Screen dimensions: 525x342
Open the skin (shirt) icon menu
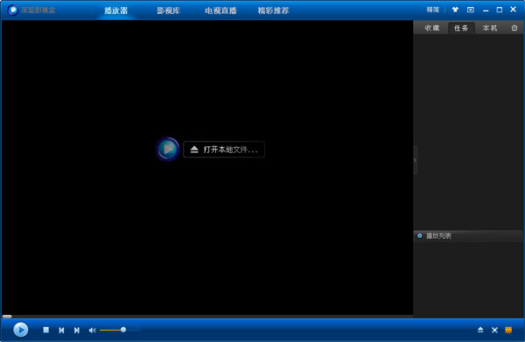pos(455,10)
